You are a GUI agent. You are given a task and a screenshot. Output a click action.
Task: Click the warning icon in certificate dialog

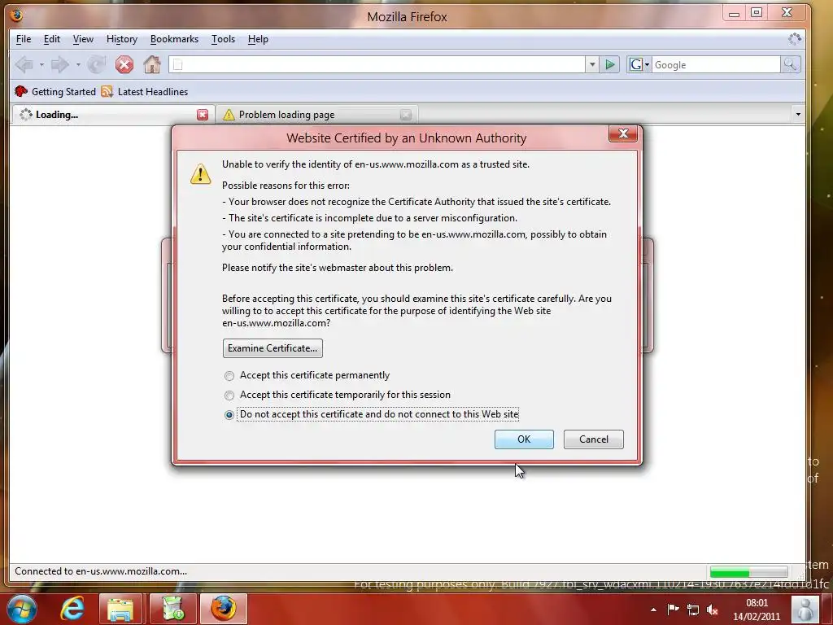[200, 174]
